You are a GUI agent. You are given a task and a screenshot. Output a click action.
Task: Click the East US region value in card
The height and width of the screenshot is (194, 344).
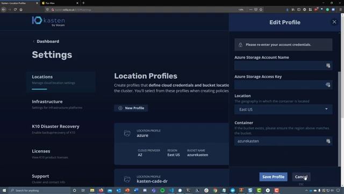pos(174,155)
